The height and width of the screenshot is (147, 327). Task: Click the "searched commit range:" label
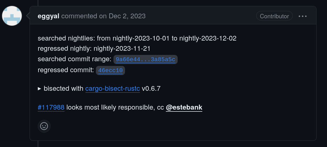pyautogui.click(x=74, y=59)
